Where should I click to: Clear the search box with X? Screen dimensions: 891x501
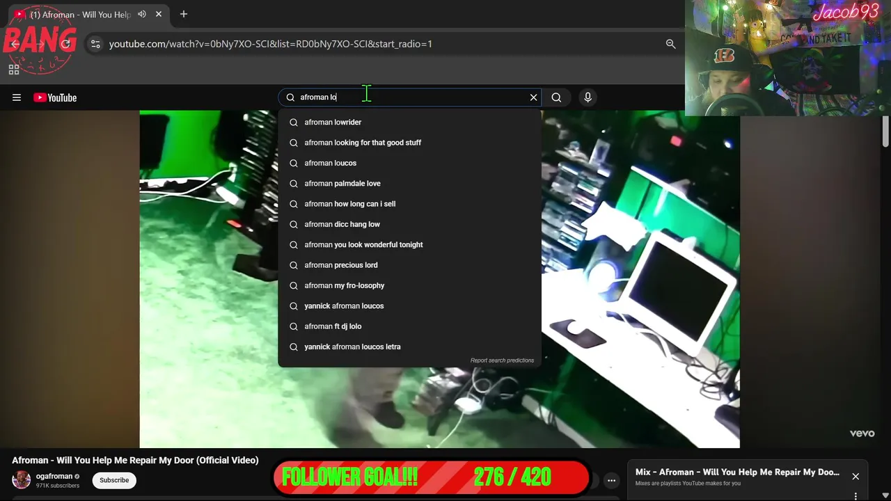pyautogui.click(x=534, y=97)
